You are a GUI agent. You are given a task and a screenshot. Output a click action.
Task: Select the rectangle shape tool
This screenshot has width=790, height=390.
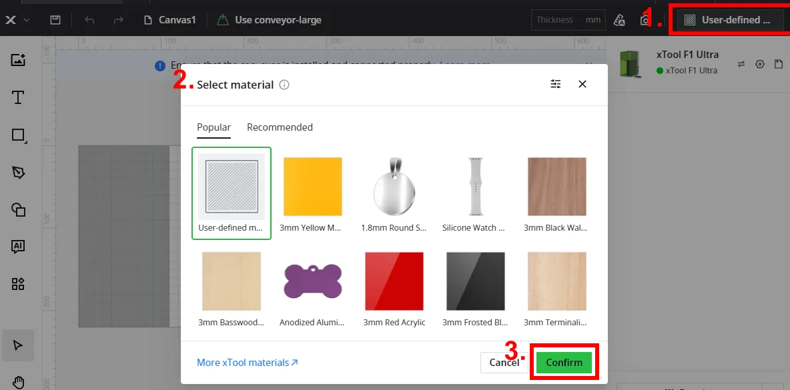click(18, 135)
